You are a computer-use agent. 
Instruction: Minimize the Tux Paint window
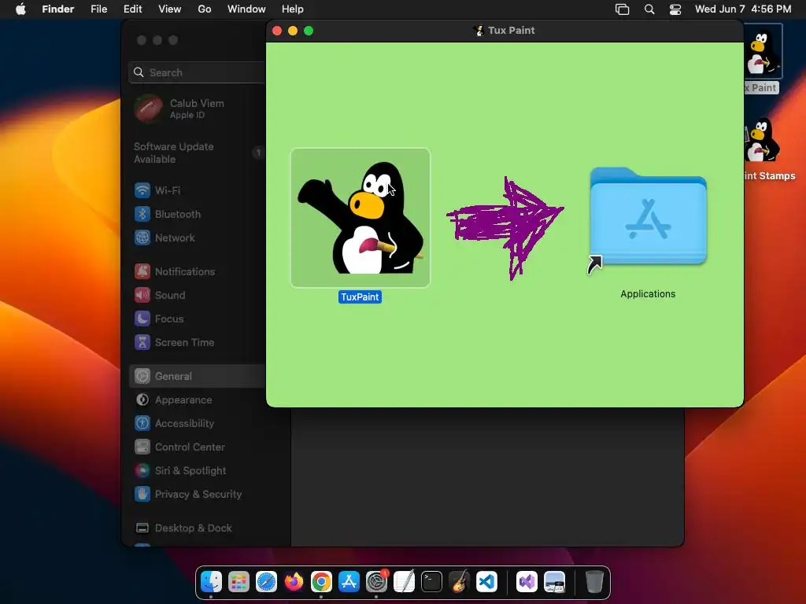pyautogui.click(x=293, y=31)
